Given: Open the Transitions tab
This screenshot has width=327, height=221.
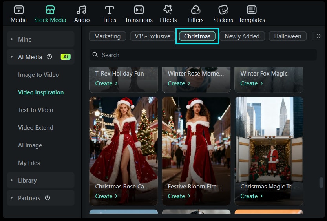Looking at the screenshot, I should [x=139, y=14].
